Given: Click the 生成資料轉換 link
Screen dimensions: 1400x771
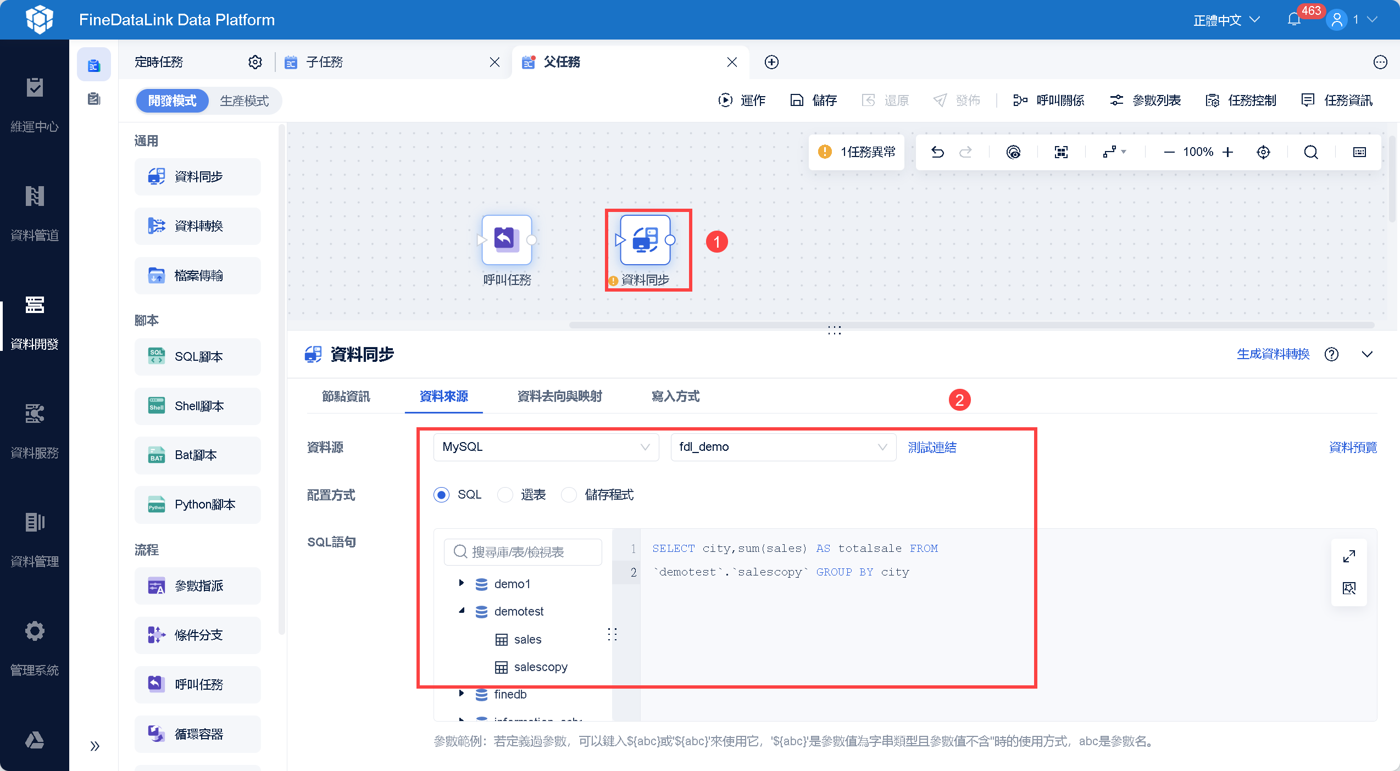Looking at the screenshot, I should pos(1273,354).
